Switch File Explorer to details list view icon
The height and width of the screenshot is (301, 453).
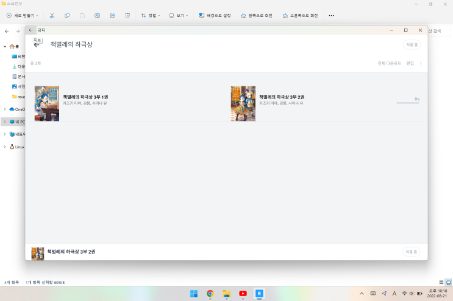coord(441,282)
